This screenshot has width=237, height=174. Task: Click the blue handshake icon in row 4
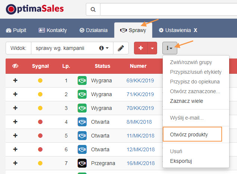pos(82,122)
